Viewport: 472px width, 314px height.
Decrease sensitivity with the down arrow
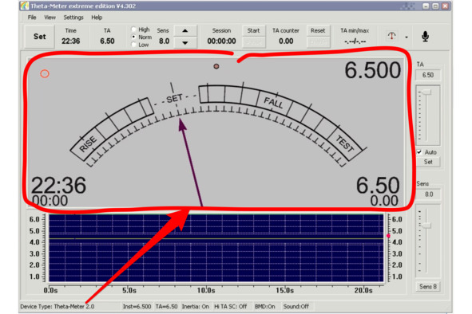click(185, 43)
